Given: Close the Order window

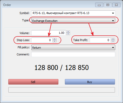Looking at the screenshot, I should tap(116, 5).
